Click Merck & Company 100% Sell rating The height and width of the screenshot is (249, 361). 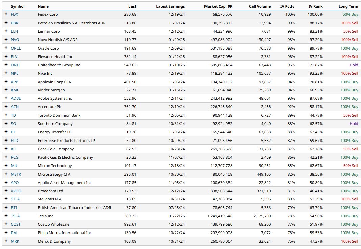pyautogui.click(x=350, y=241)
